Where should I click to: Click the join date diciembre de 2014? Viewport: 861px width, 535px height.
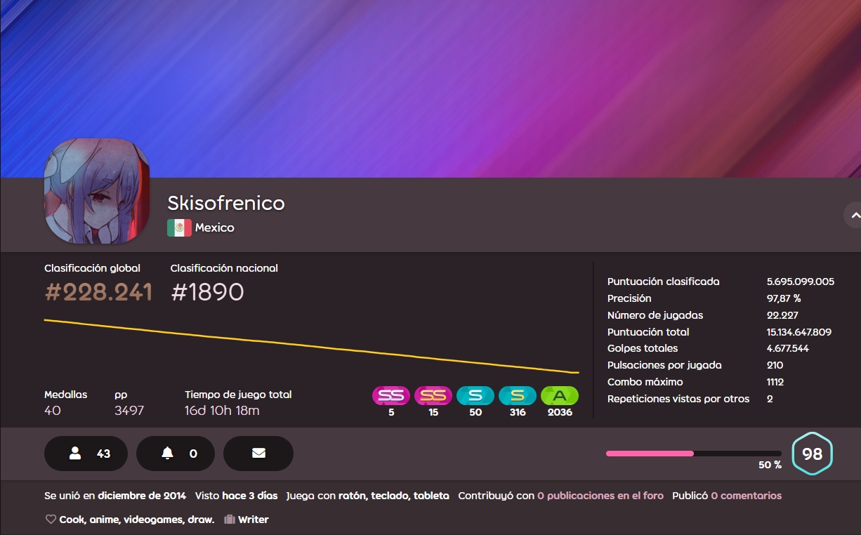(x=142, y=496)
